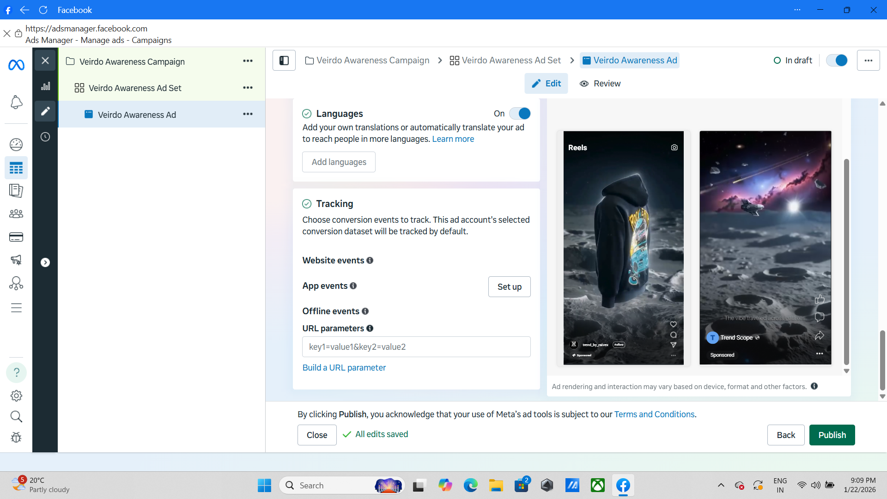Open Learn more link under Languages
Image resolution: width=887 pixels, height=499 pixels.
(x=453, y=139)
